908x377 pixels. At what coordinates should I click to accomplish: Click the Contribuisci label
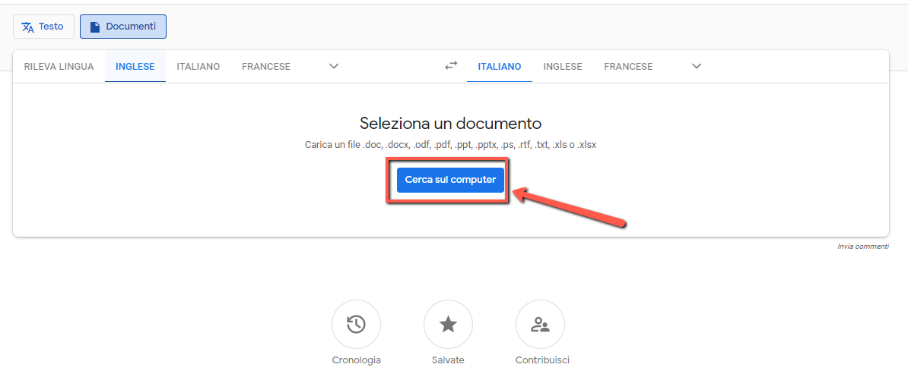[543, 360]
